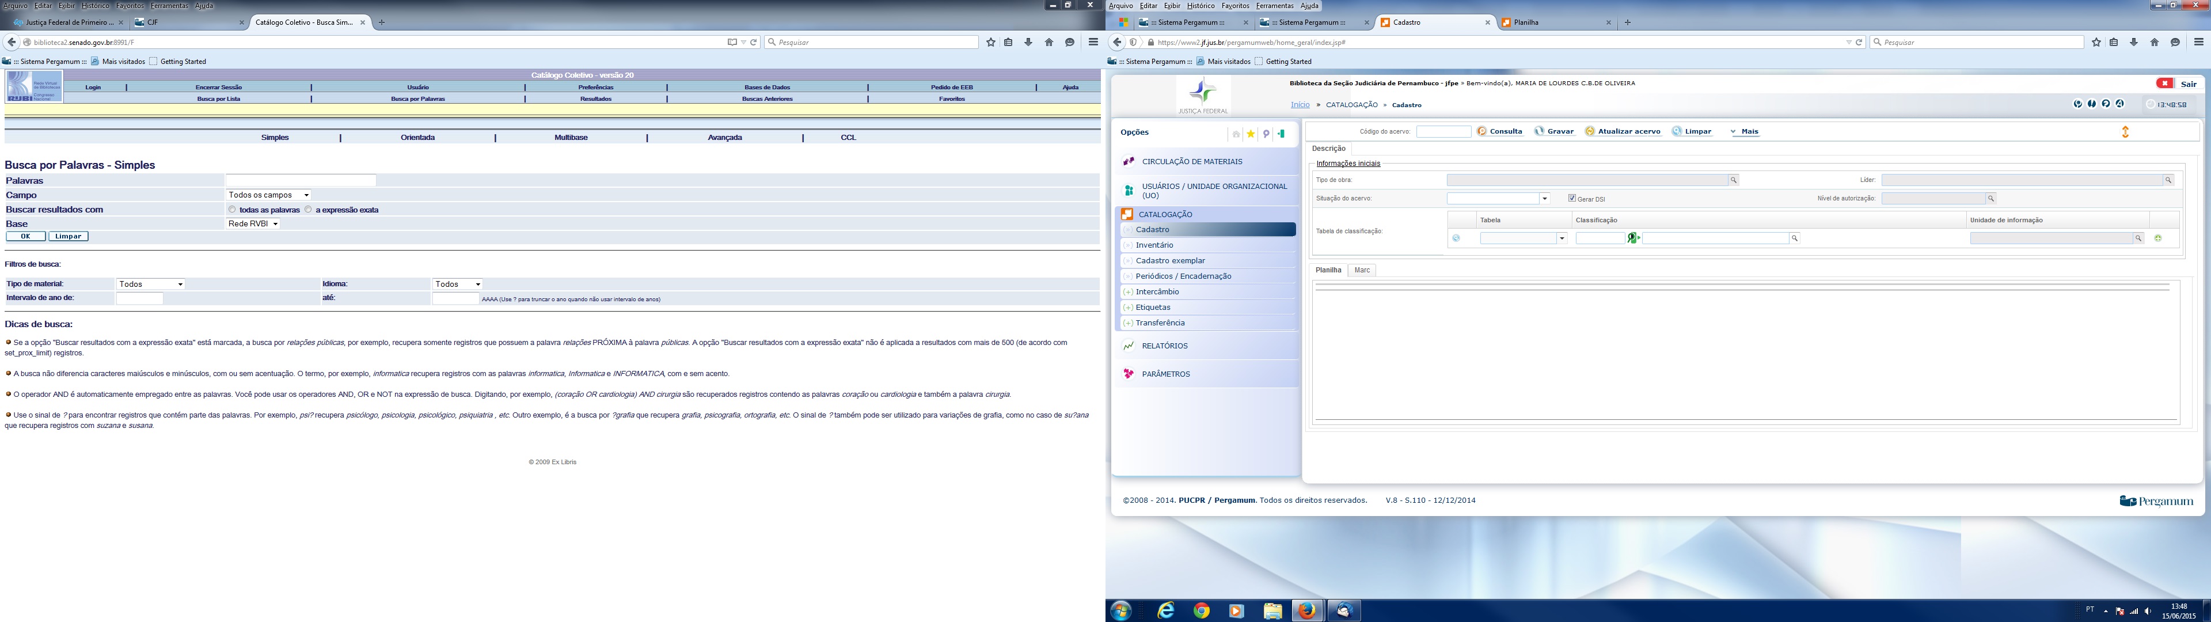The image size is (2211, 622).
Task: Click Firefox icon in Windows taskbar
Action: pos(1306,611)
